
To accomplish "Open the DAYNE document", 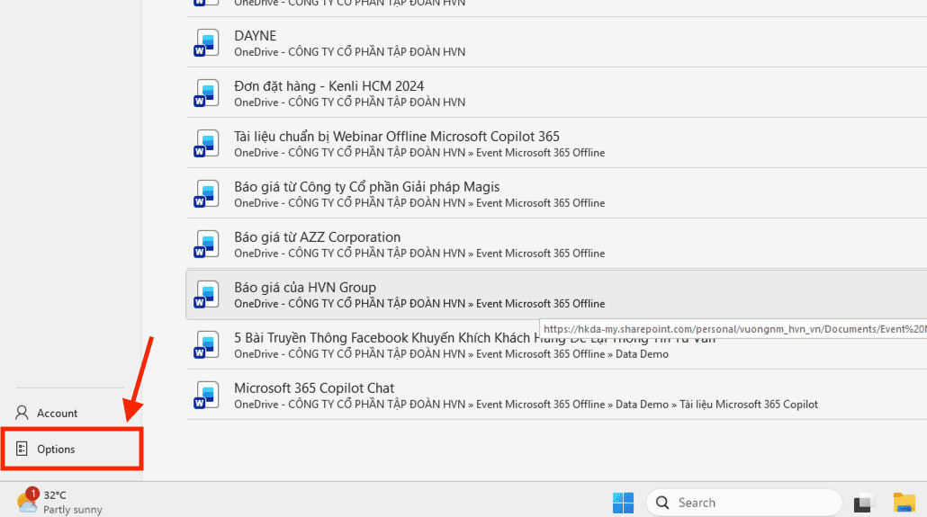I will click(x=556, y=42).
